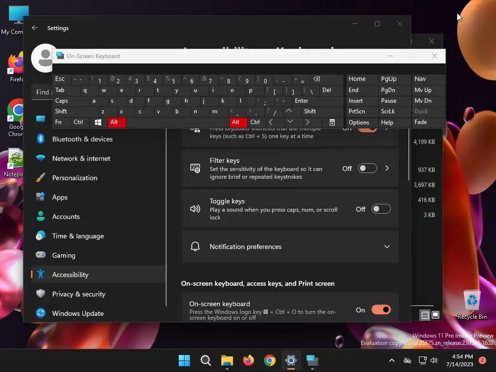
Task: Open the Recycle Bin desktop icon
Action: pos(472,305)
